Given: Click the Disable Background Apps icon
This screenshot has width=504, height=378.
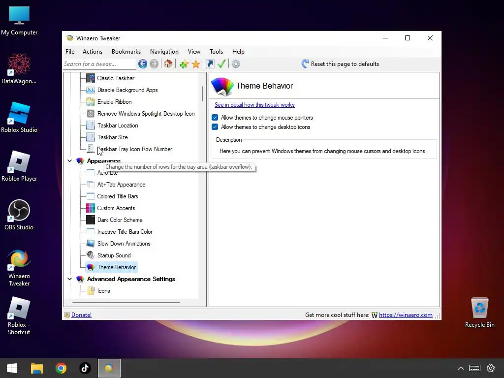Looking at the screenshot, I should click(91, 90).
